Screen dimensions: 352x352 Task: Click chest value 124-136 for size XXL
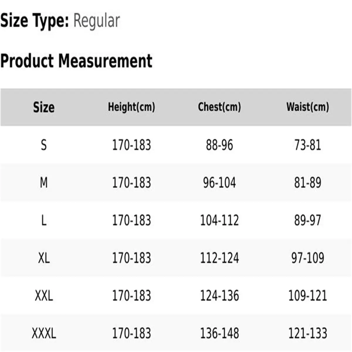(x=219, y=296)
